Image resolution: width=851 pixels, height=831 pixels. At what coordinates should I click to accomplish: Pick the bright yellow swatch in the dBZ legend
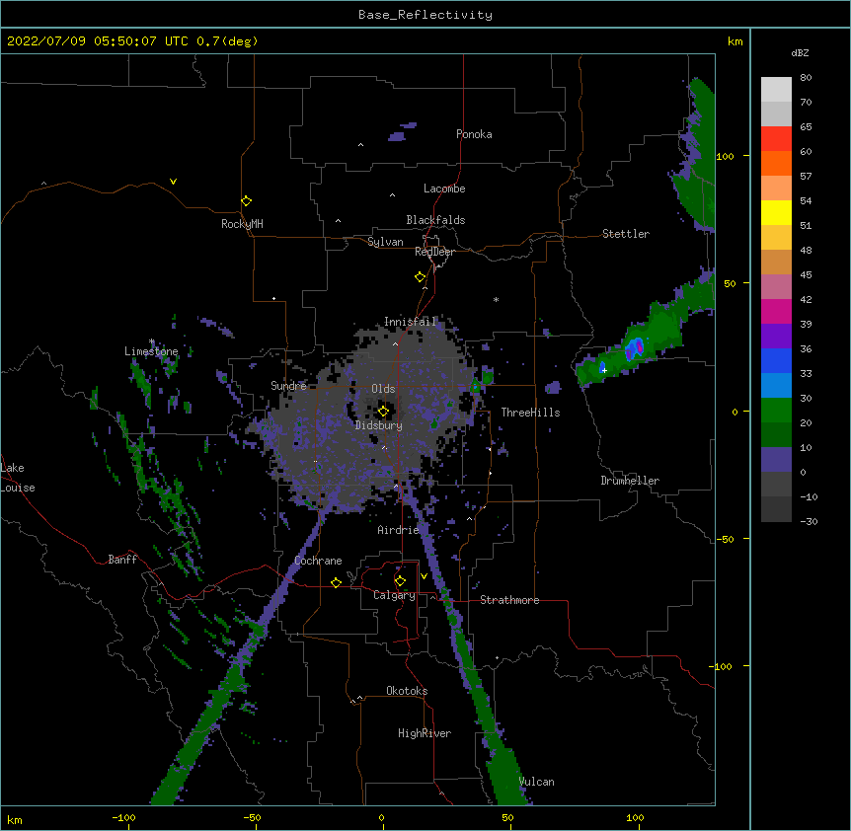pyautogui.click(x=776, y=213)
